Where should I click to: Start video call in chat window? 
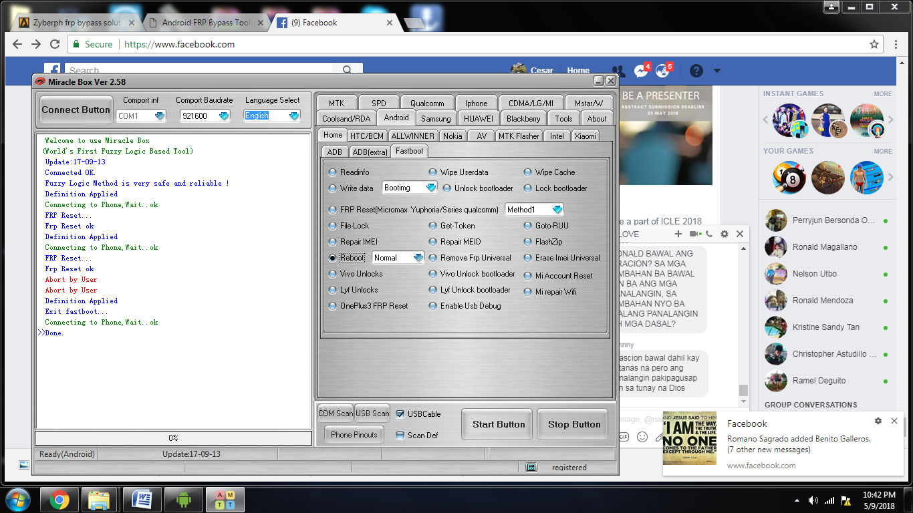click(695, 234)
